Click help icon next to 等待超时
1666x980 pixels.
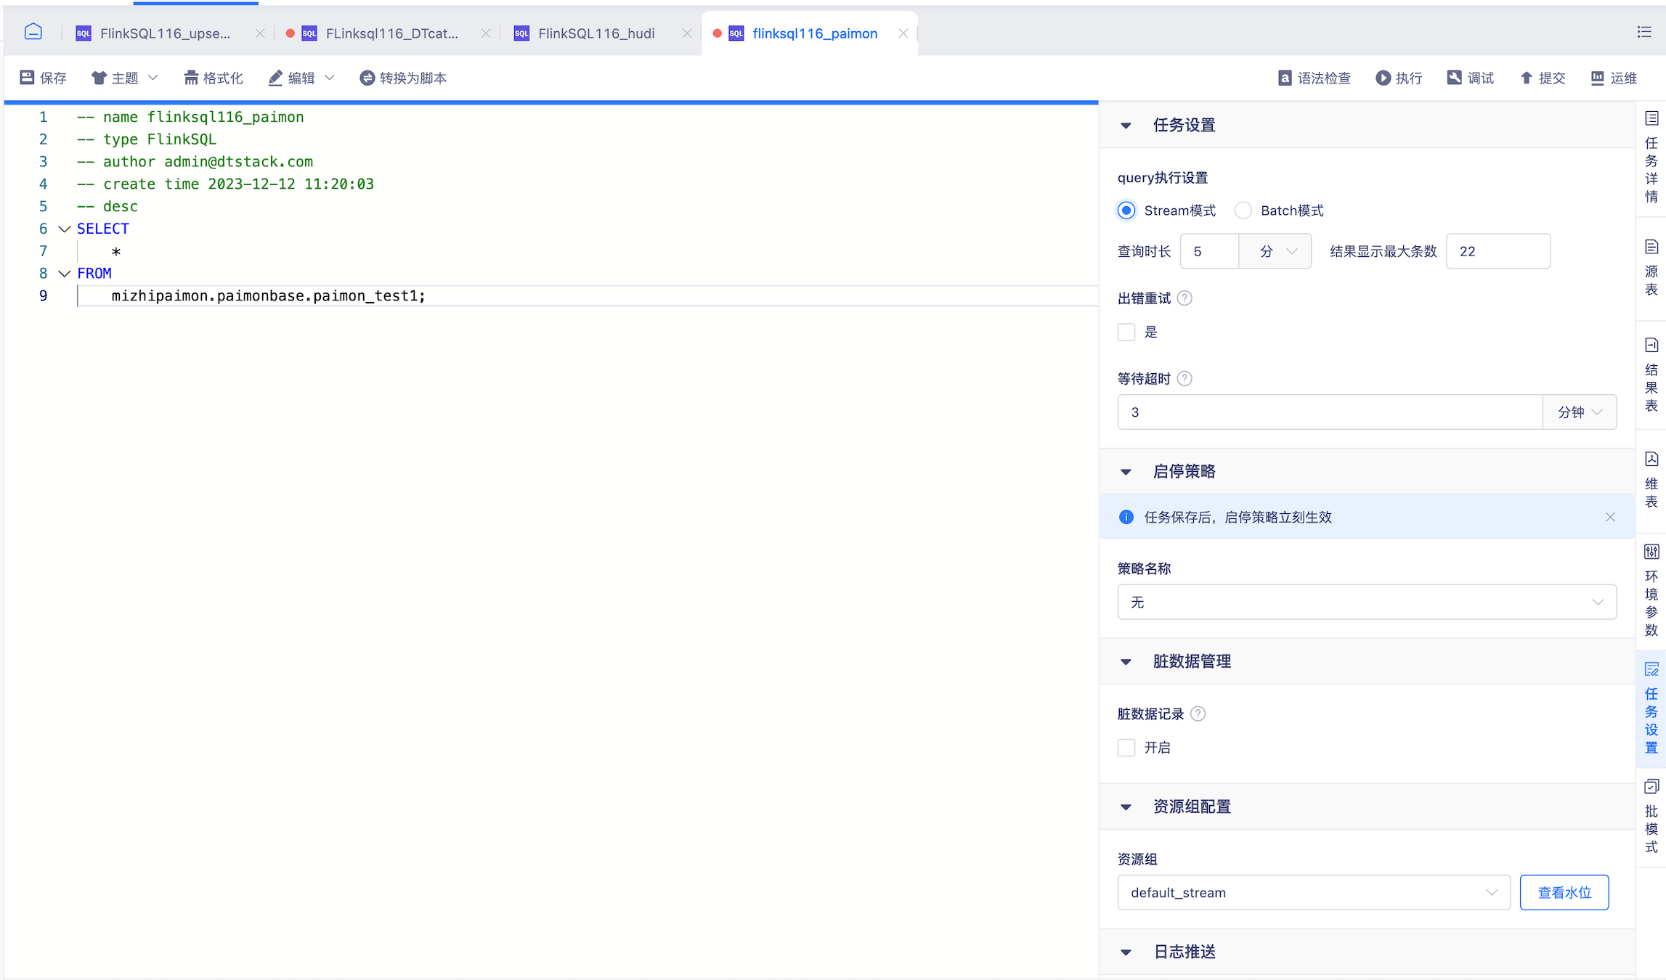[x=1184, y=379]
